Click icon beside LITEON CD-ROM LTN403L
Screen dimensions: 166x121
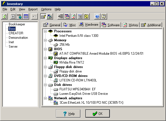tap(56, 80)
